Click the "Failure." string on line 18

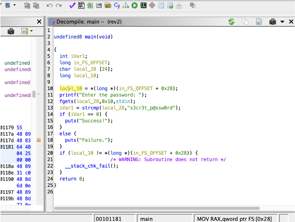pyautogui.click(x=93, y=140)
